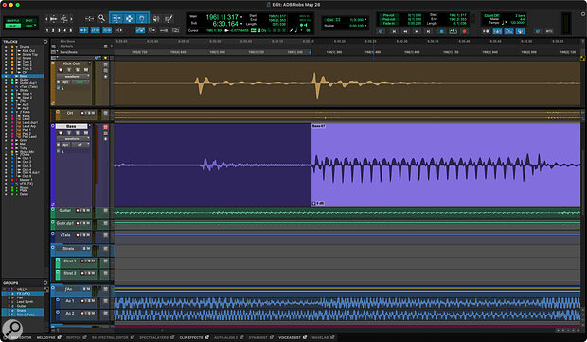Mute the Bass track
587x342 pixels.
(86, 133)
